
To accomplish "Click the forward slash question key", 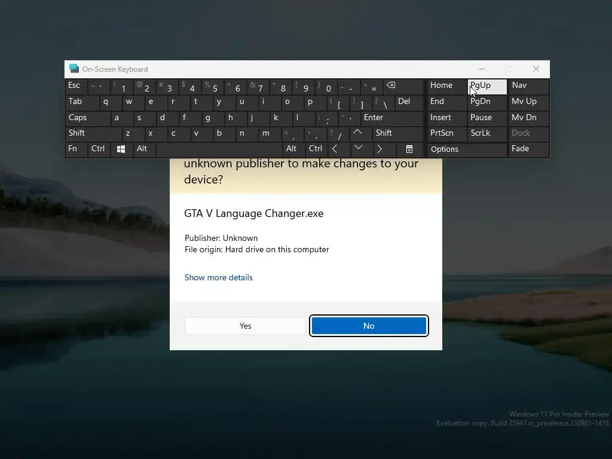I will (x=338, y=133).
